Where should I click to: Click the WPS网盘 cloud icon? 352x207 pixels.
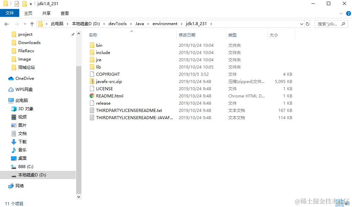11,89
